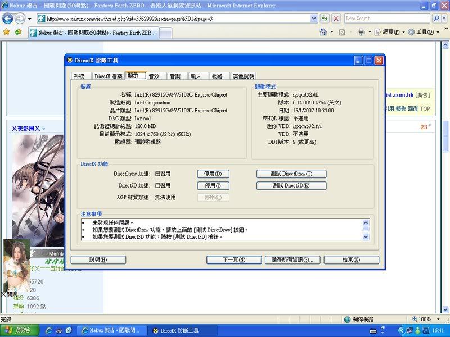The image size is (450, 337).
Task: Click the post number 23 link
Action: [425, 127]
